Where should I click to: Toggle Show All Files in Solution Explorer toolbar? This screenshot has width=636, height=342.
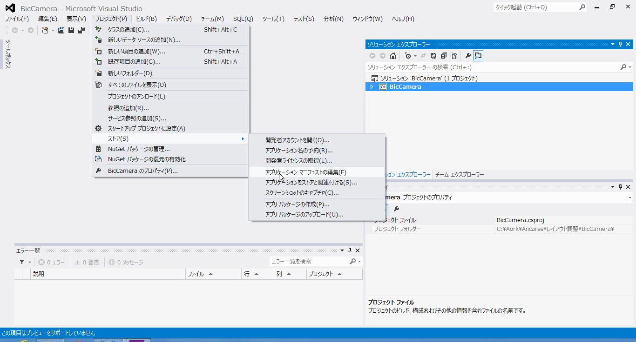(x=454, y=56)
